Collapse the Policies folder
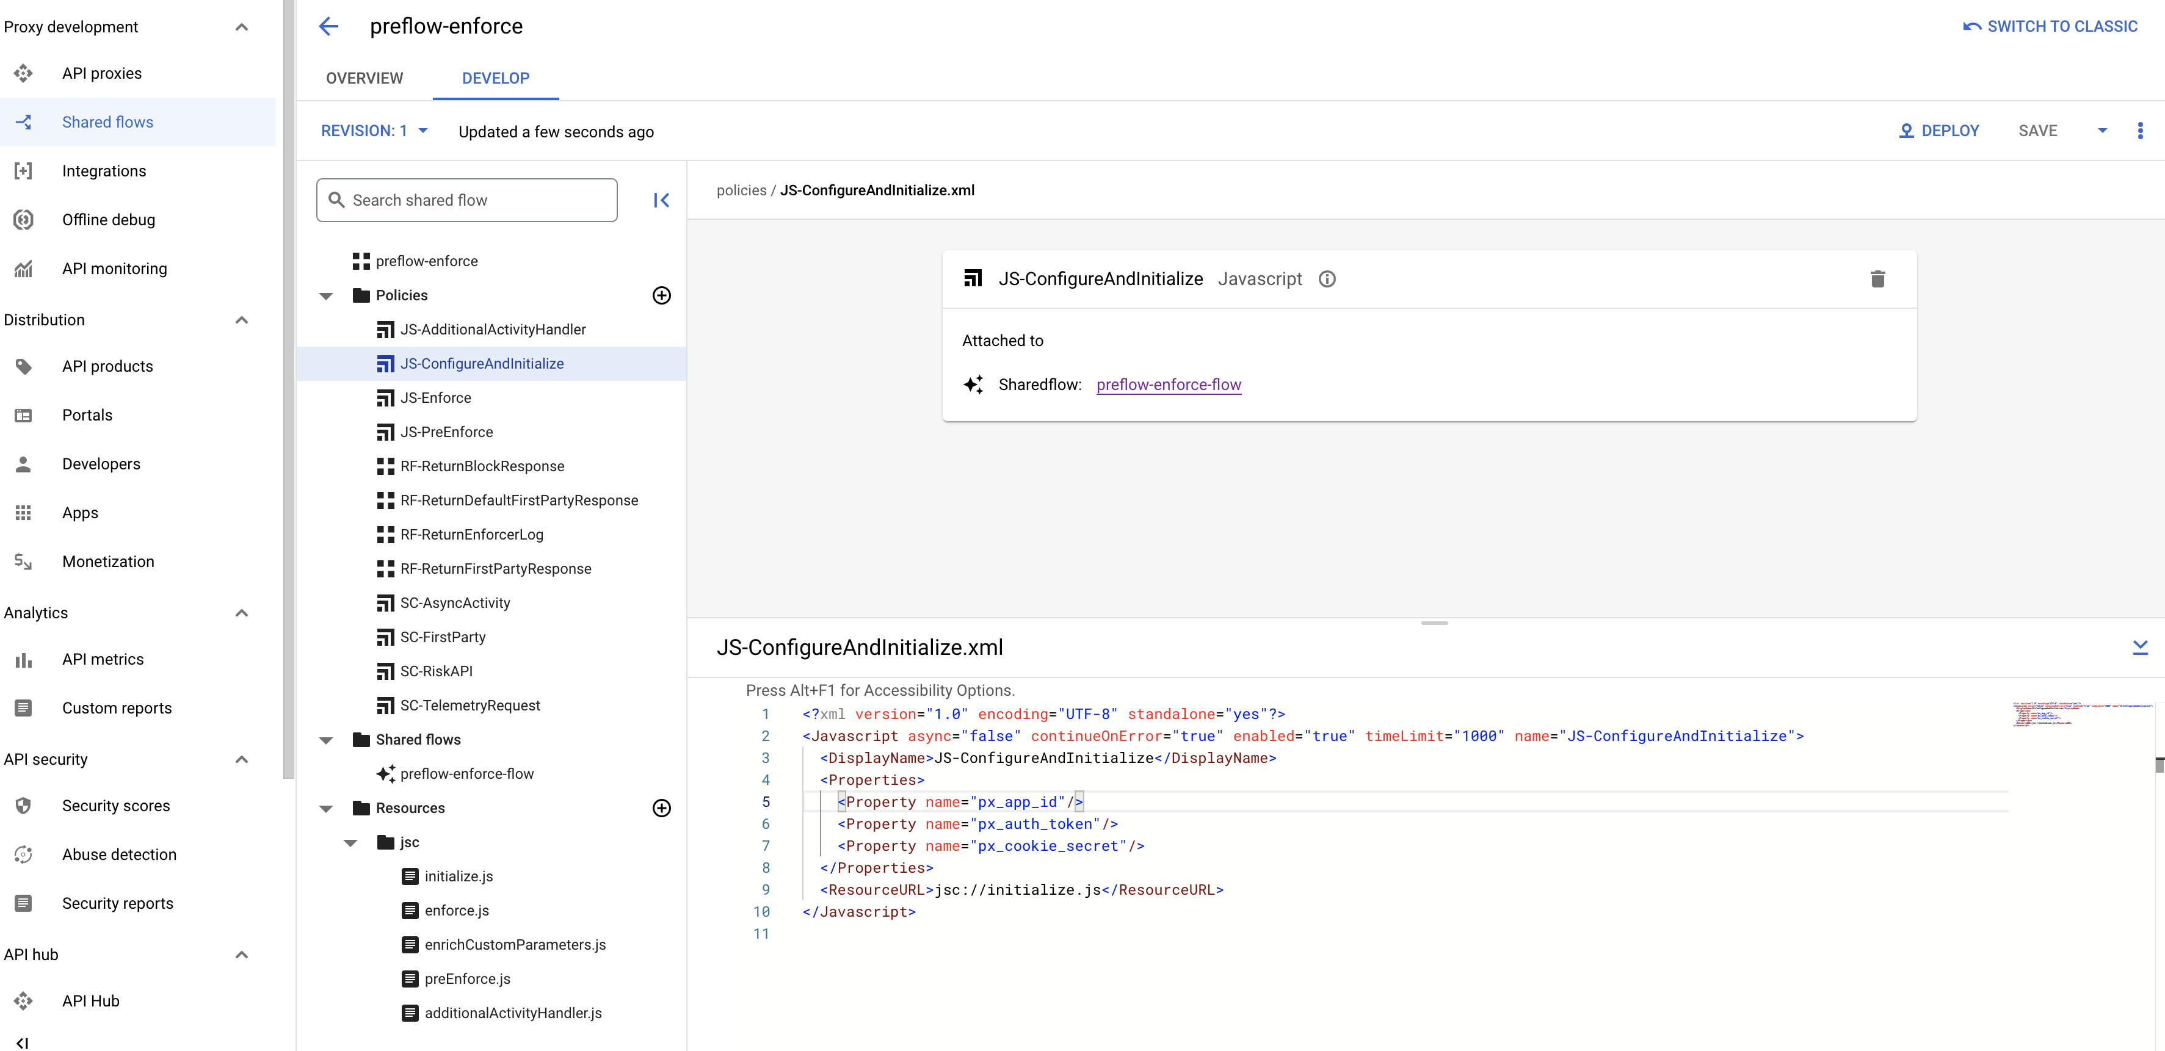The height and width of the screenshot is (1051, 2165). [x=326, y=296]
